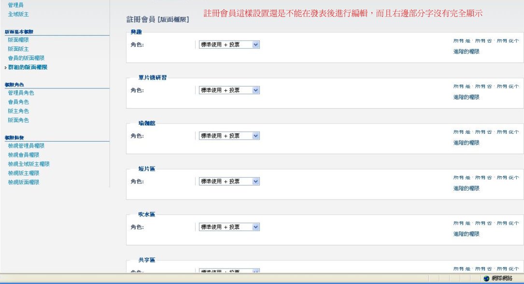The height and width of the screenshot is (284, 524).
Task: Open 檢視版面權限 sidebar link
Action: click(24, 183)
